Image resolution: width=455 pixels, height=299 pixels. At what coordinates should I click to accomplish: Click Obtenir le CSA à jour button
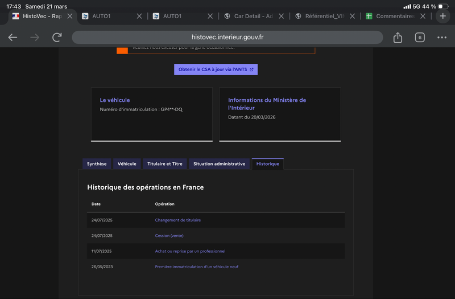[x=216, y=69]
